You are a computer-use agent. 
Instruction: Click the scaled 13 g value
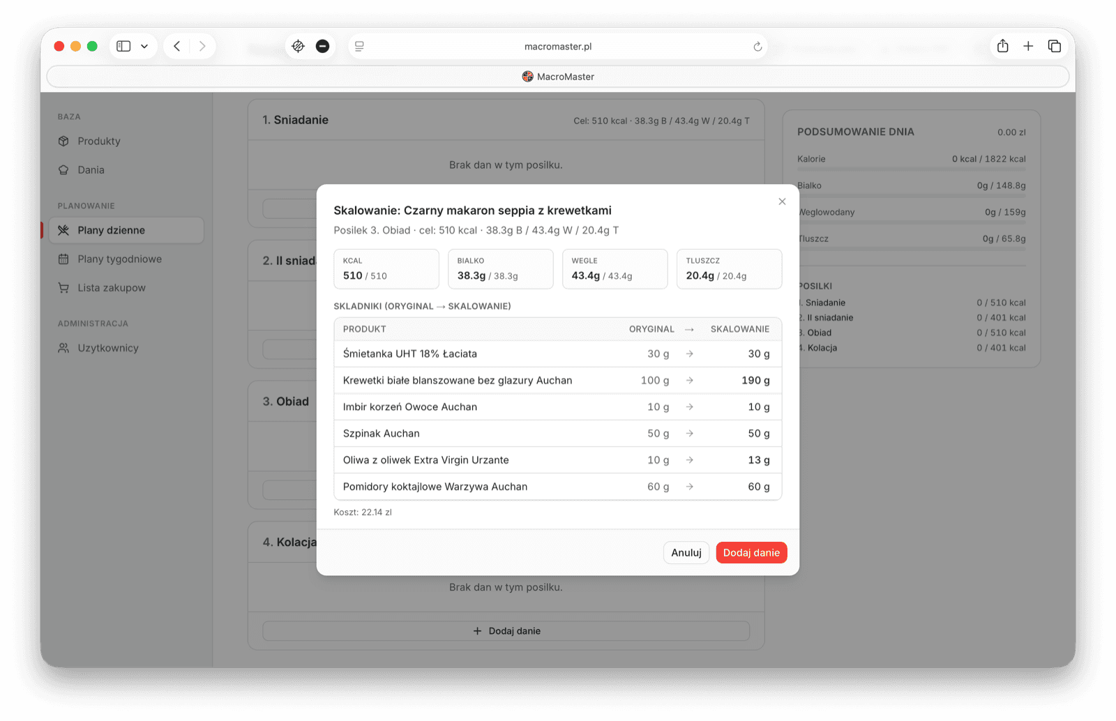click(x=759, y=460)
